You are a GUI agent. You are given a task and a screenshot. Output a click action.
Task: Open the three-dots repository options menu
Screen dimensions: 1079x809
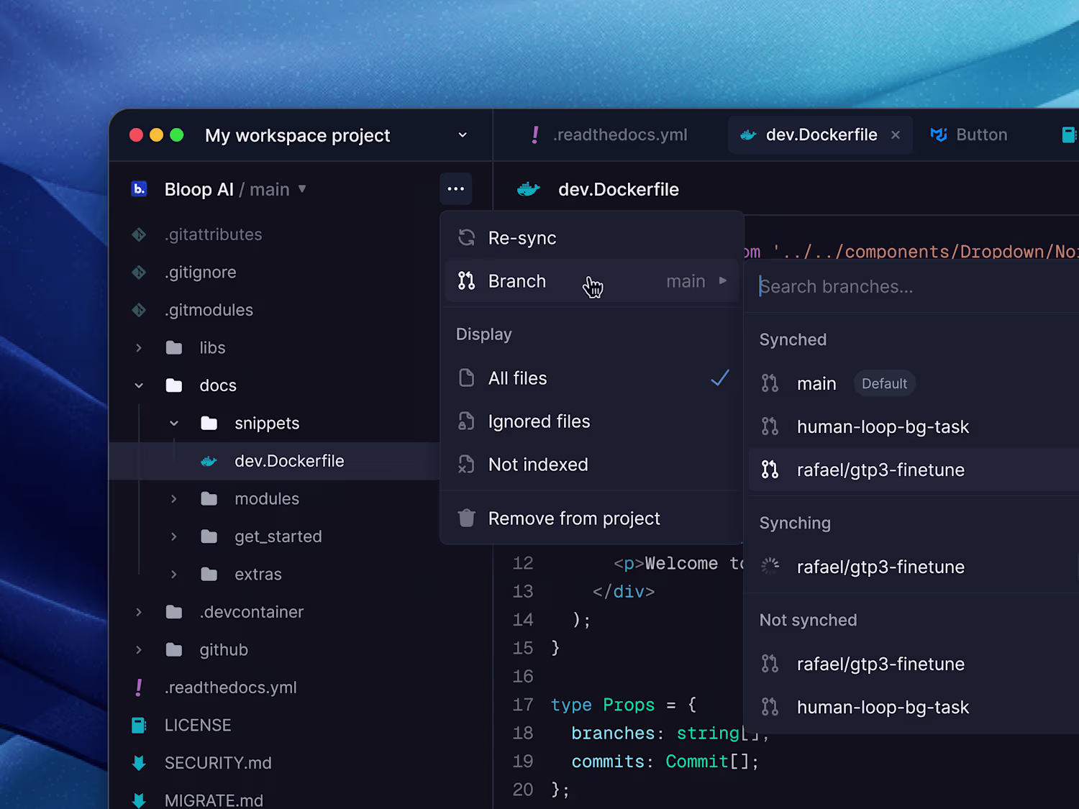(x=455, y=189)
